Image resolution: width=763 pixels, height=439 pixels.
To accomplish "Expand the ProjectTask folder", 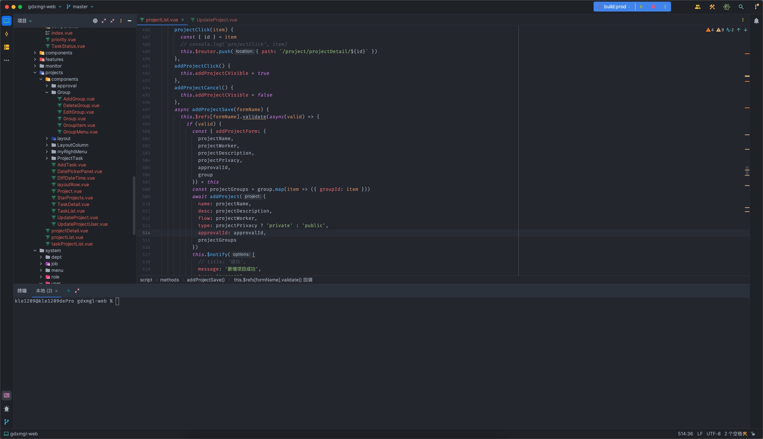I will click(x=47, y=158).
